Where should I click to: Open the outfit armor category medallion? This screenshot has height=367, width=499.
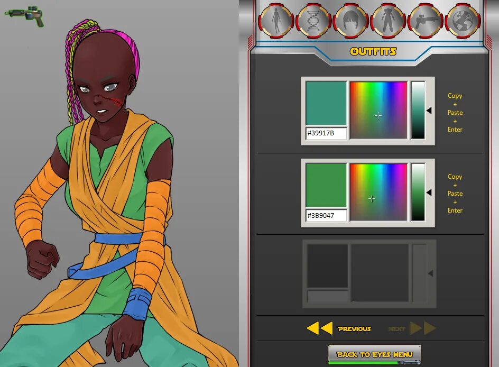[387, 21]
